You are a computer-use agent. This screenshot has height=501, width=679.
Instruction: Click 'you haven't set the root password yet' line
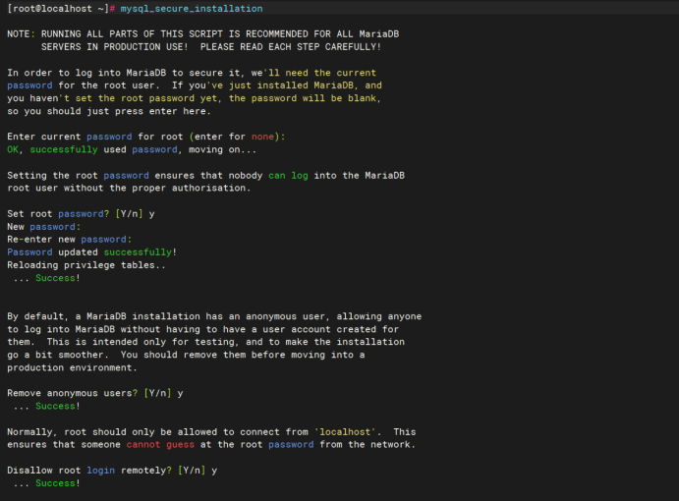(x=194, y=98)
